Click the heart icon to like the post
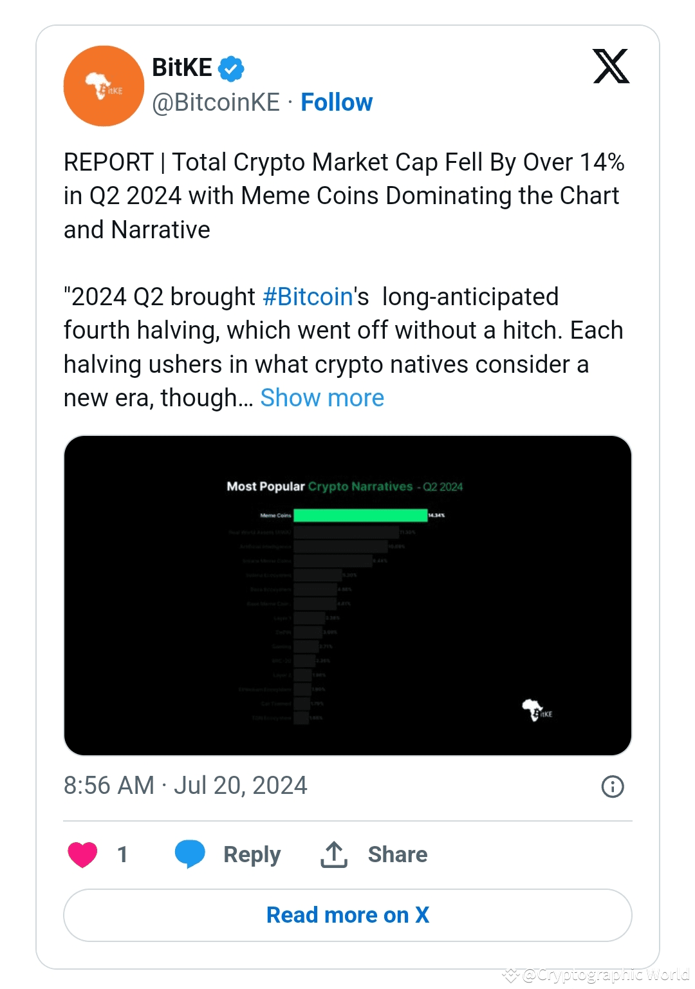The width and height of the screenshot is (695, 989). point(82,854)
